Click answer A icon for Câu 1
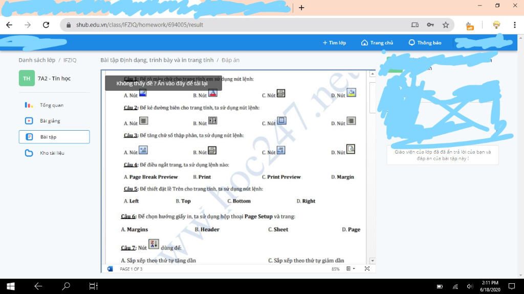524x294 pixels. pyautogui.click(x=143, y=93)
